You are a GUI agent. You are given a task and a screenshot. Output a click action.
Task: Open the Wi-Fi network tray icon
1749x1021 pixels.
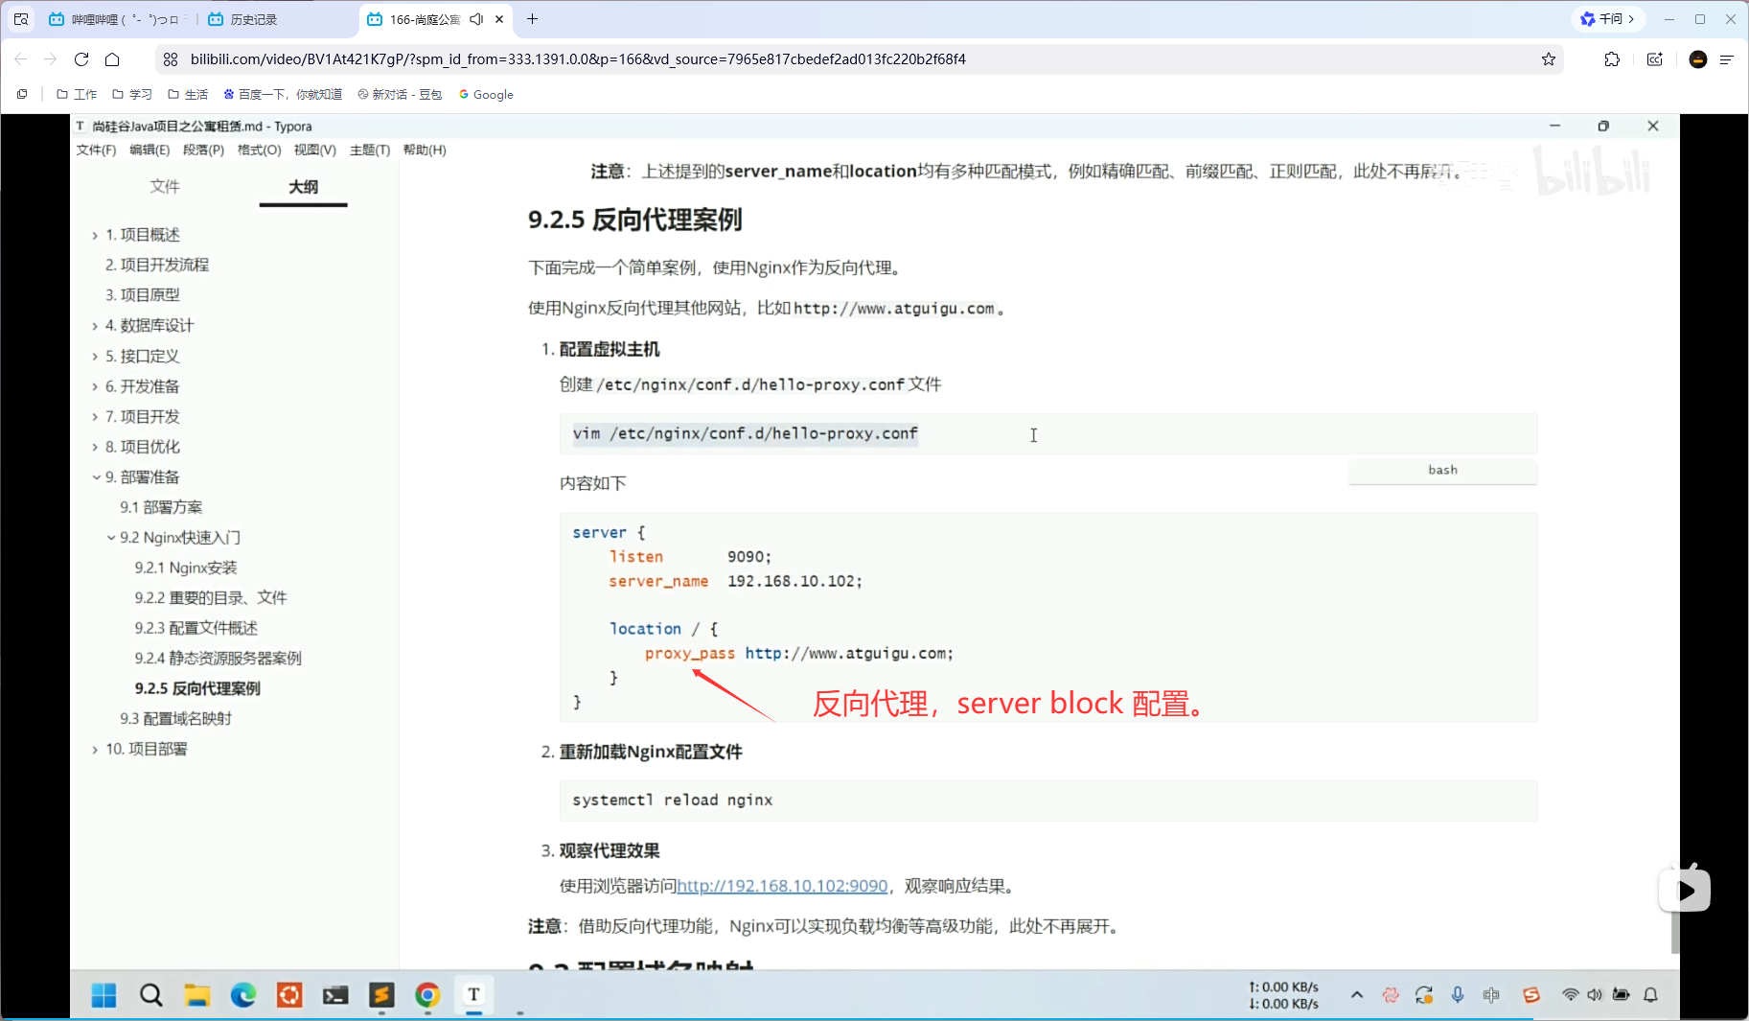tap(1570, 995)
